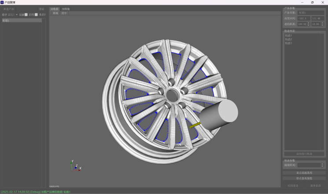Increase the first 进给距离 spinner value
The height and width of the screenshot is (194, 328).
(x=308, y=23)
